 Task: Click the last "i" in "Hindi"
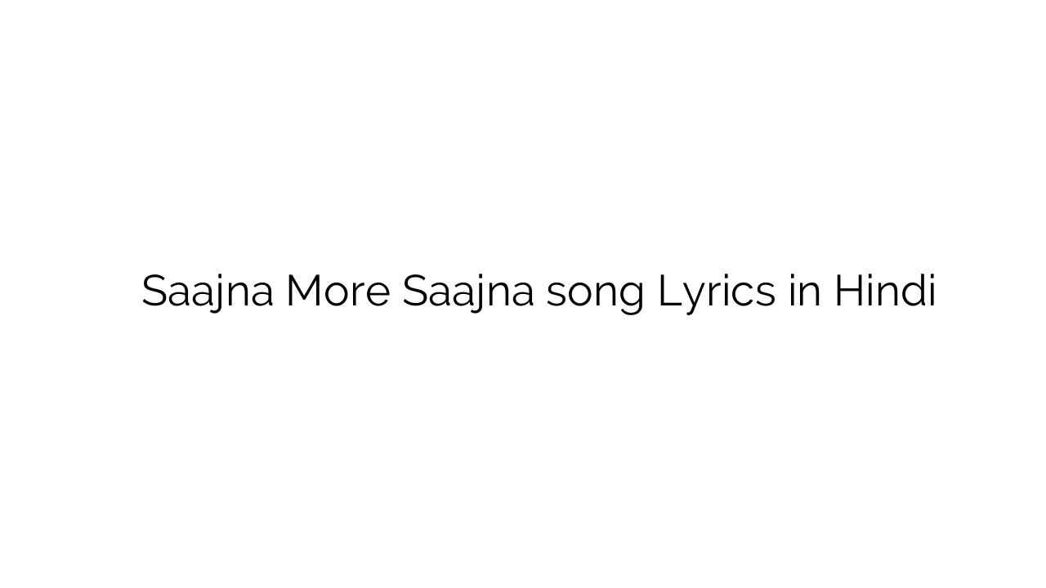pos(932,292)
